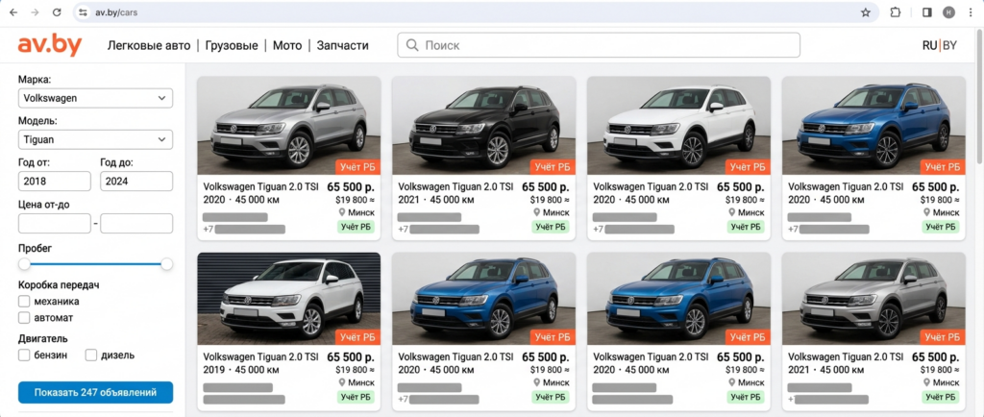
Task: Click the 65 500 р. price on the black Tiguan card
Action: (546, 186)
